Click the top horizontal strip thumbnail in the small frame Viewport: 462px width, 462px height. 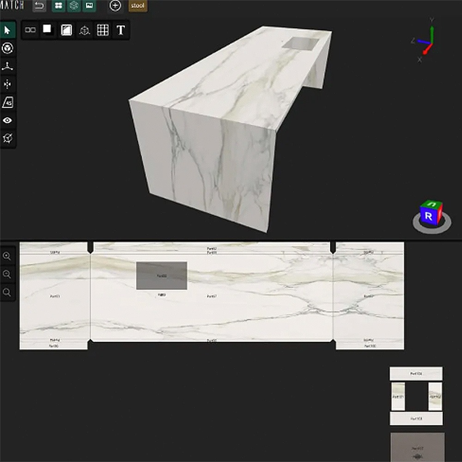click(416, 374)
